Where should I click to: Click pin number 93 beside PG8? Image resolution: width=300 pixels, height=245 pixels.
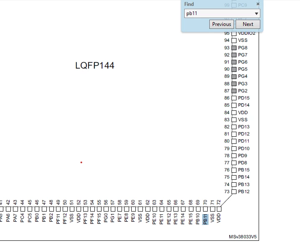point(227,48)
